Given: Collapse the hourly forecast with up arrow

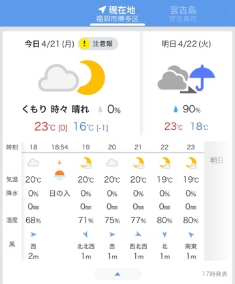Looking at the screenshot, I should (117, 274).
